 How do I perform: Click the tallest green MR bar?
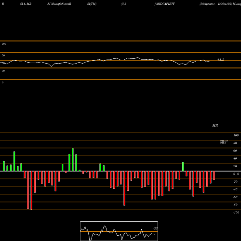pyautogui.click(x=73, y=160)
